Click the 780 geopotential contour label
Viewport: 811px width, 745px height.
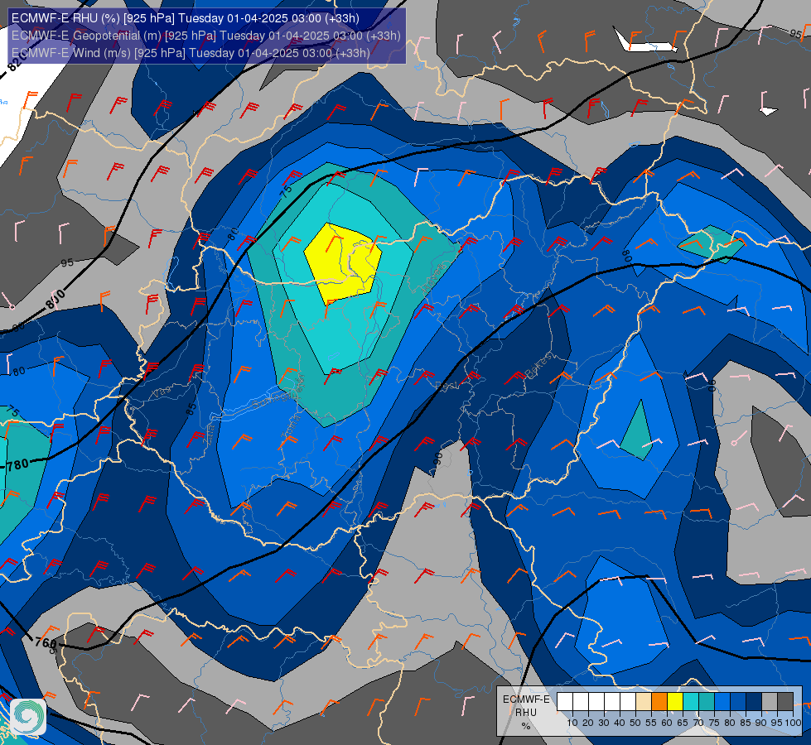[x=17, y=464]
